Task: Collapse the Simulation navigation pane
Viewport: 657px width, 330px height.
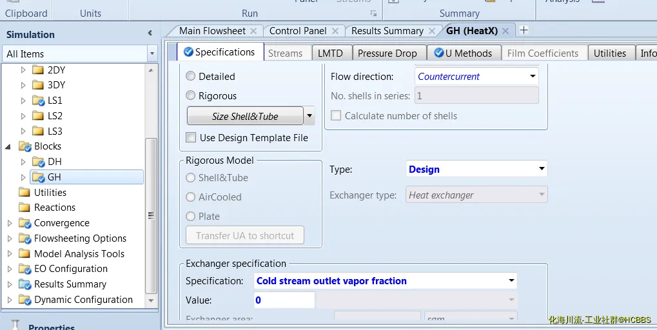Action: point(150,34)
